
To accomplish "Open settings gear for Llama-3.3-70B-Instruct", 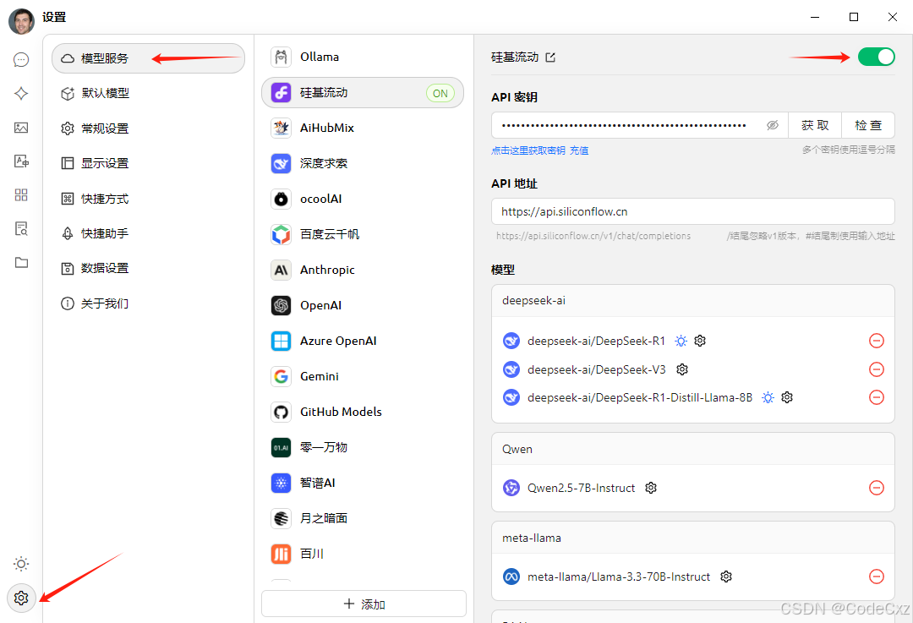I will [x=725, y=577].
